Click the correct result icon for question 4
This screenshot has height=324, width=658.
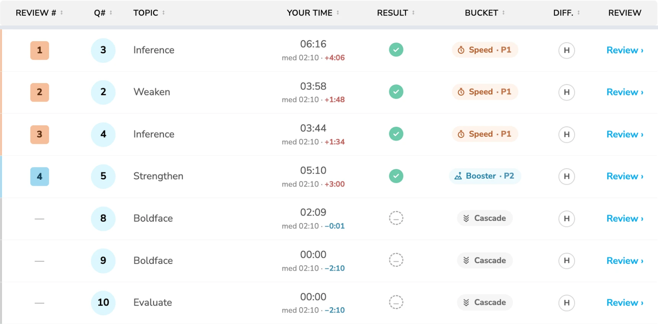(x=396, y=134)
